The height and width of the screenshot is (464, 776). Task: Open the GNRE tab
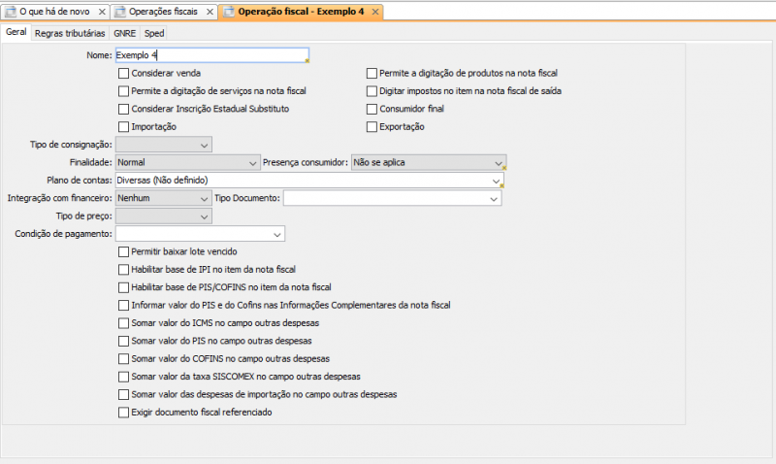124,32
